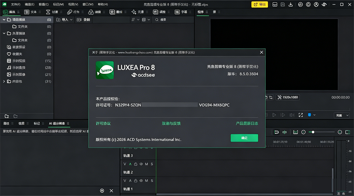Click the 确定 button in About dialog
354x196 pixels.
click(244, 138)
